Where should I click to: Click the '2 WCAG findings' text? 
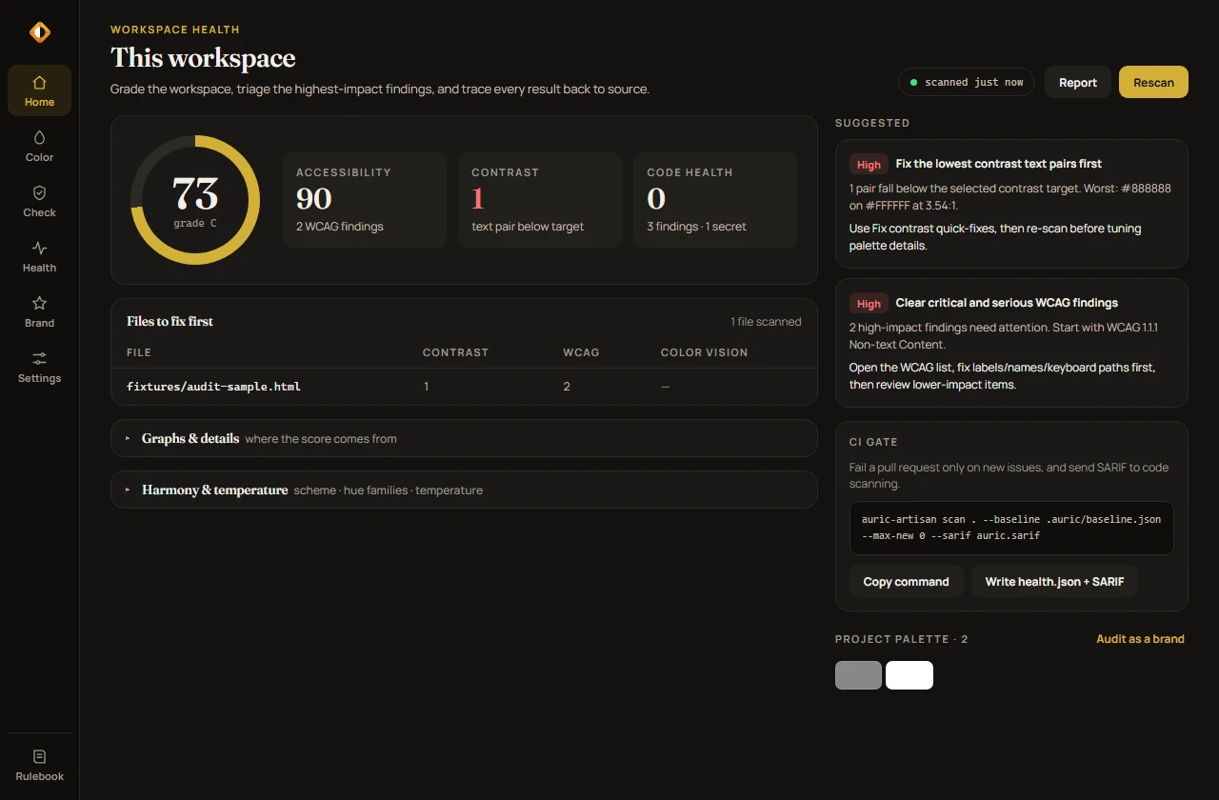(x=340, y=227)
